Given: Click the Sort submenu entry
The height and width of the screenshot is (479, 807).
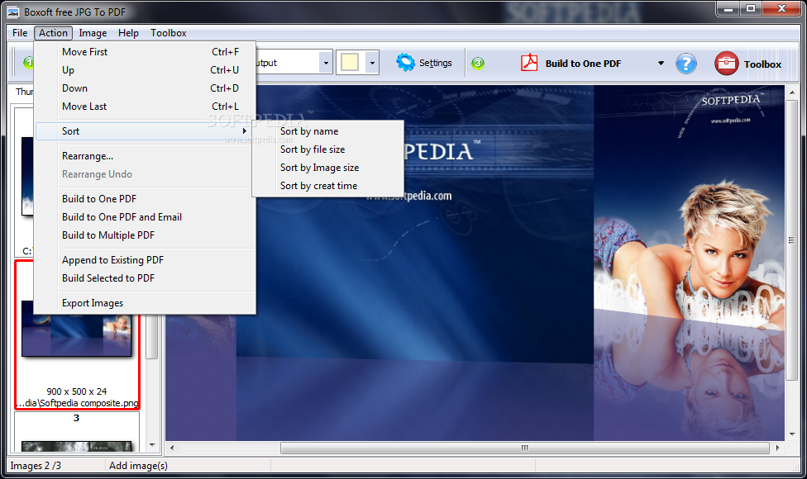Looking at the screenshot, I should point(144,131).
